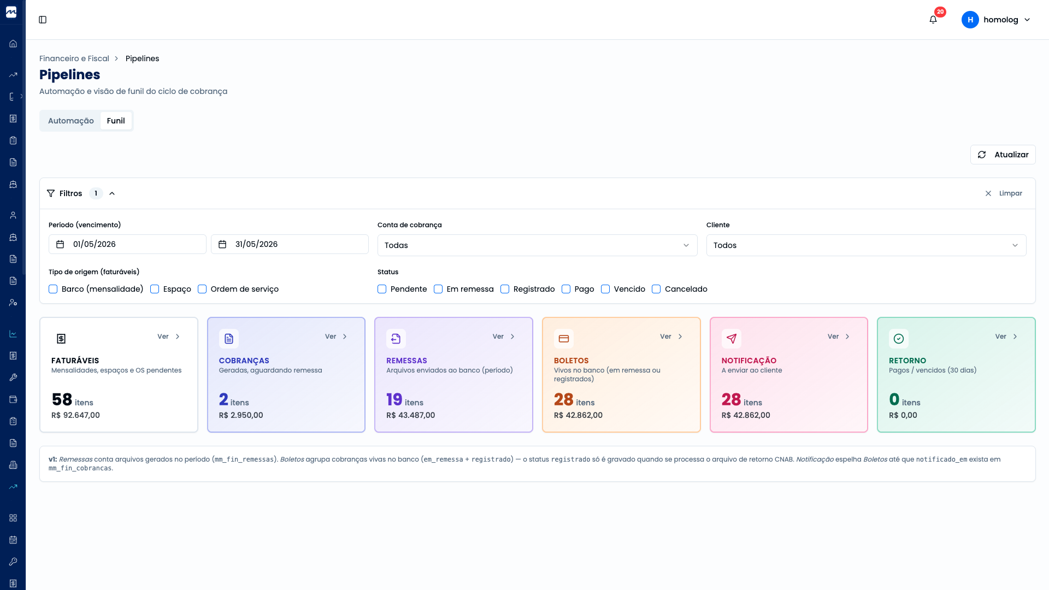
Task: Check the Espaço origin checkbox
Action: click(155, 289)
